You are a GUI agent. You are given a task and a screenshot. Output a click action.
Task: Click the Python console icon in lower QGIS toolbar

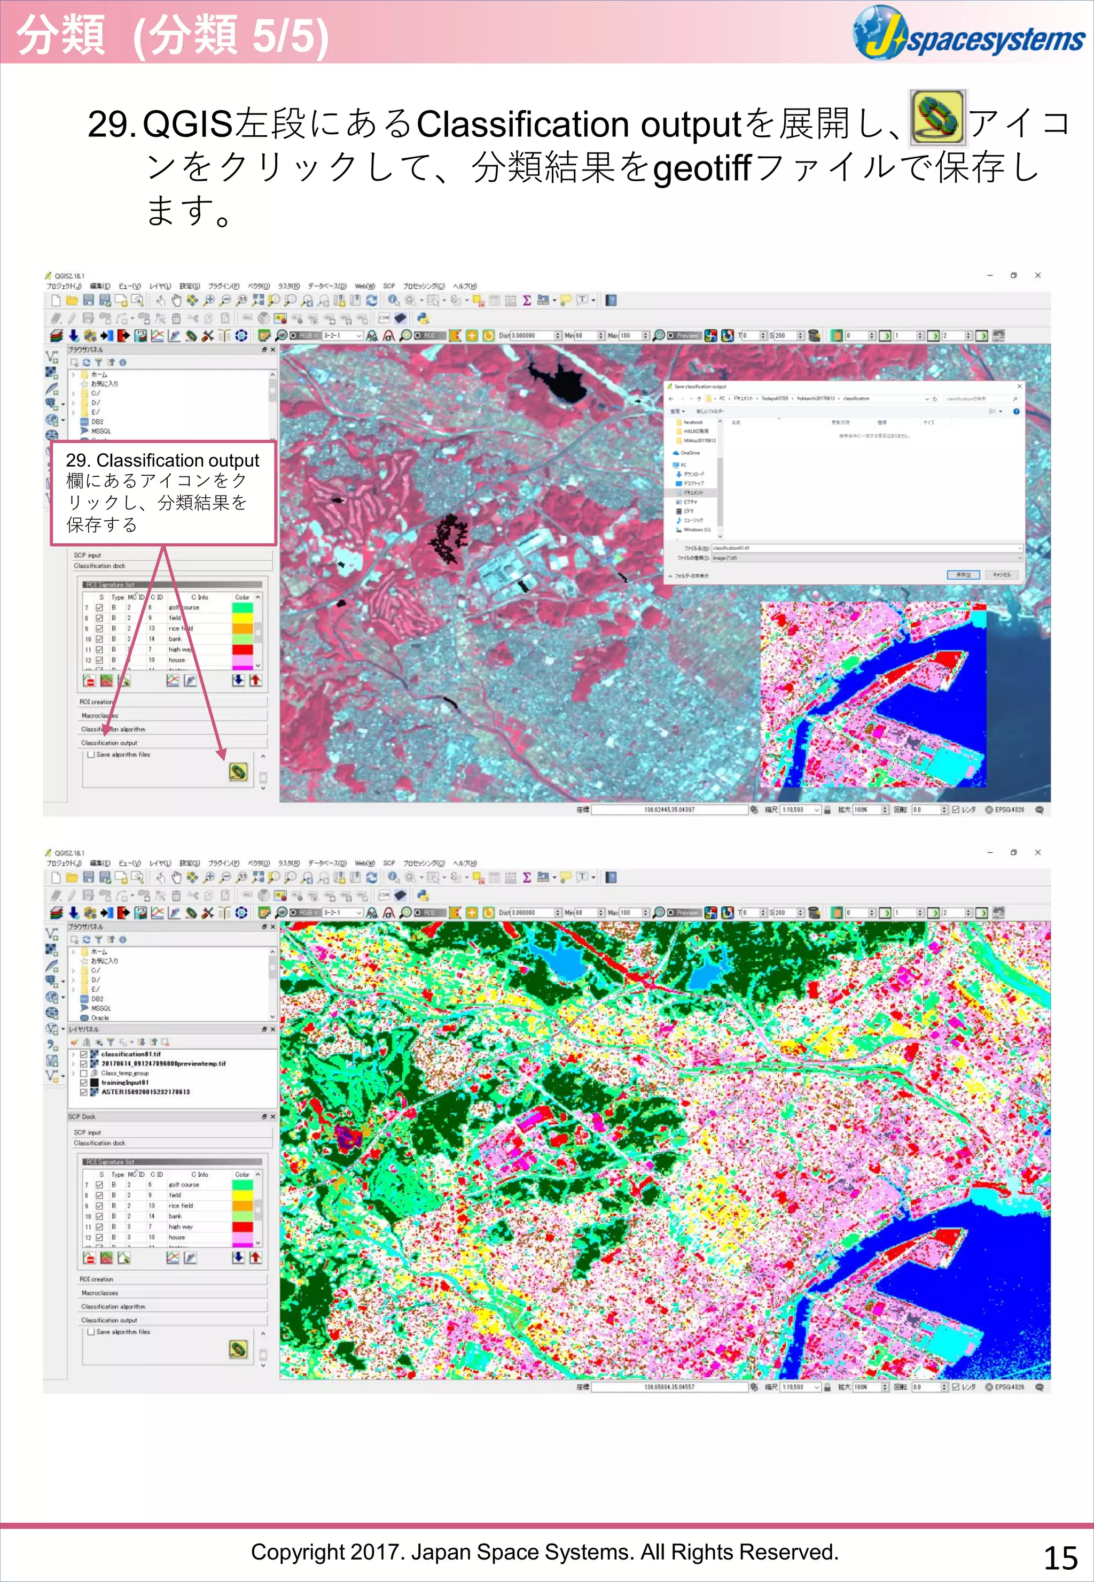pos(423,896)
